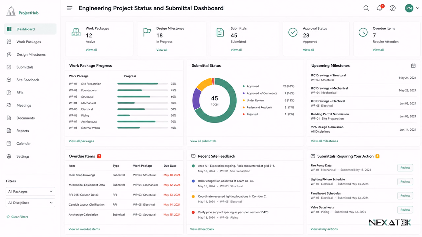This screenshot has width=422, height=237.
Task: Click the rebar congestion feedback entry
Action: click(x=246, y=183)
